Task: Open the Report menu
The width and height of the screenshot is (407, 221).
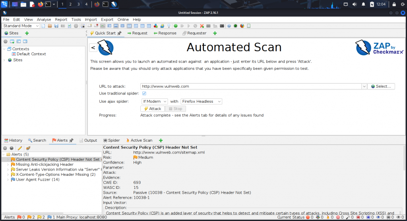Action: pos(61,19)
